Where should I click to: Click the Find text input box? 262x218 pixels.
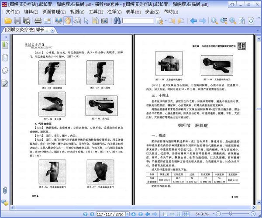pyautogui.click(x=138, y=21)
